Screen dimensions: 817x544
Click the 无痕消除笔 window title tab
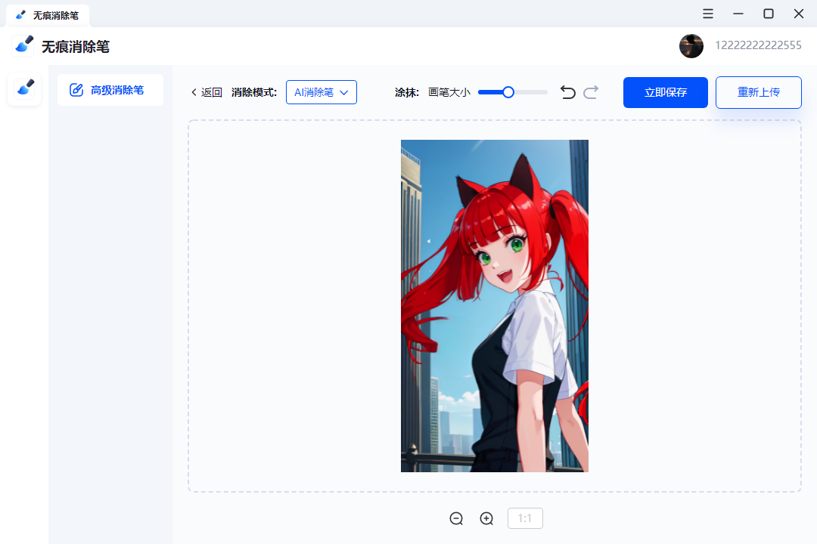[x=48, y=16]
